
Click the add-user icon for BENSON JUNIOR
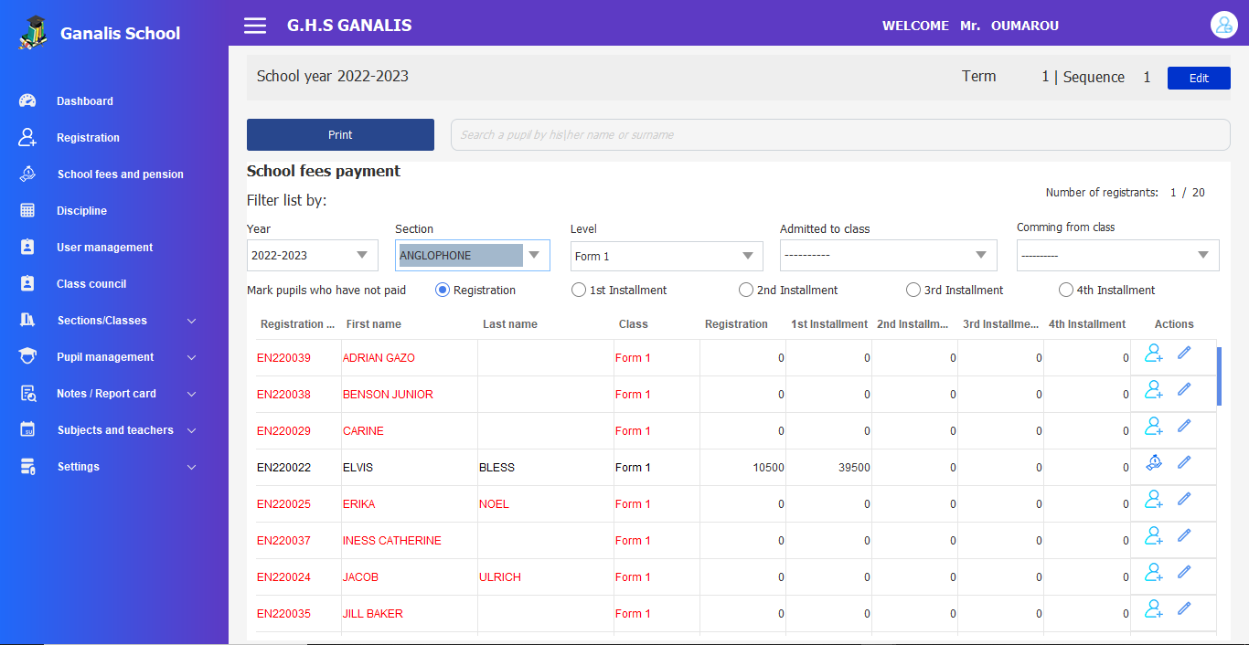click(1154, 390)
